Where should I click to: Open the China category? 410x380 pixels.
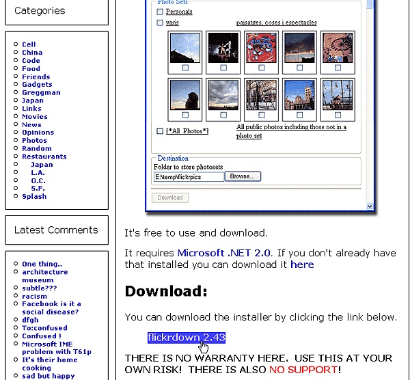coord(32,53)
